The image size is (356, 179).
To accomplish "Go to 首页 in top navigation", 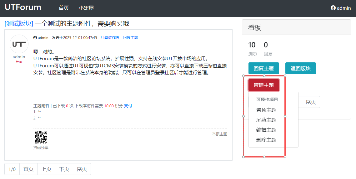I will click(x=64, y=8).
